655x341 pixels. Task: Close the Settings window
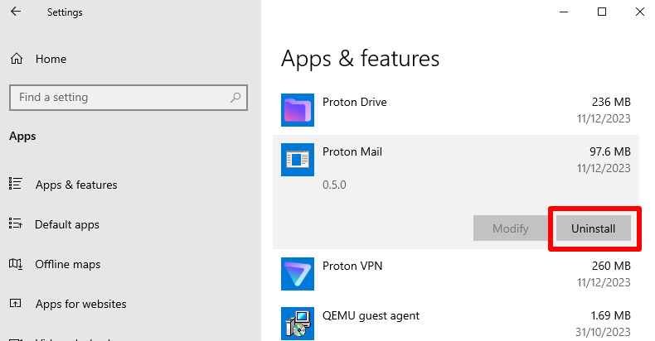point(639,12)
